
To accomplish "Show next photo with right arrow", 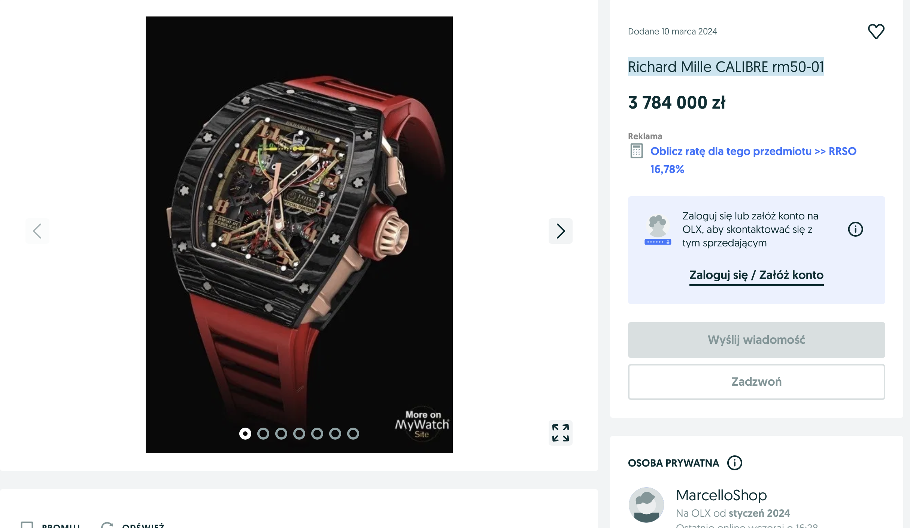I will pyautogui.click(x=560, y=231).
